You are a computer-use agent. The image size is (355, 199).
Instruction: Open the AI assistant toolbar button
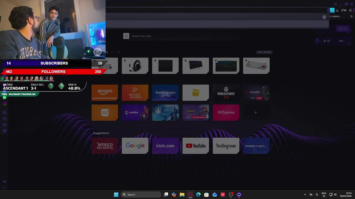pyautogui.click(x=344, y=10)
